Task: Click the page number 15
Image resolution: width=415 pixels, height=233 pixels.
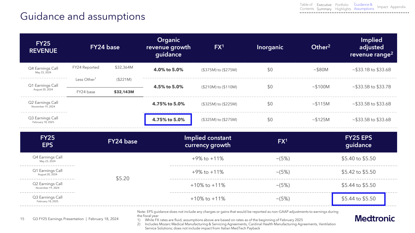Action: pyautogui.click(x=22, y=219)
